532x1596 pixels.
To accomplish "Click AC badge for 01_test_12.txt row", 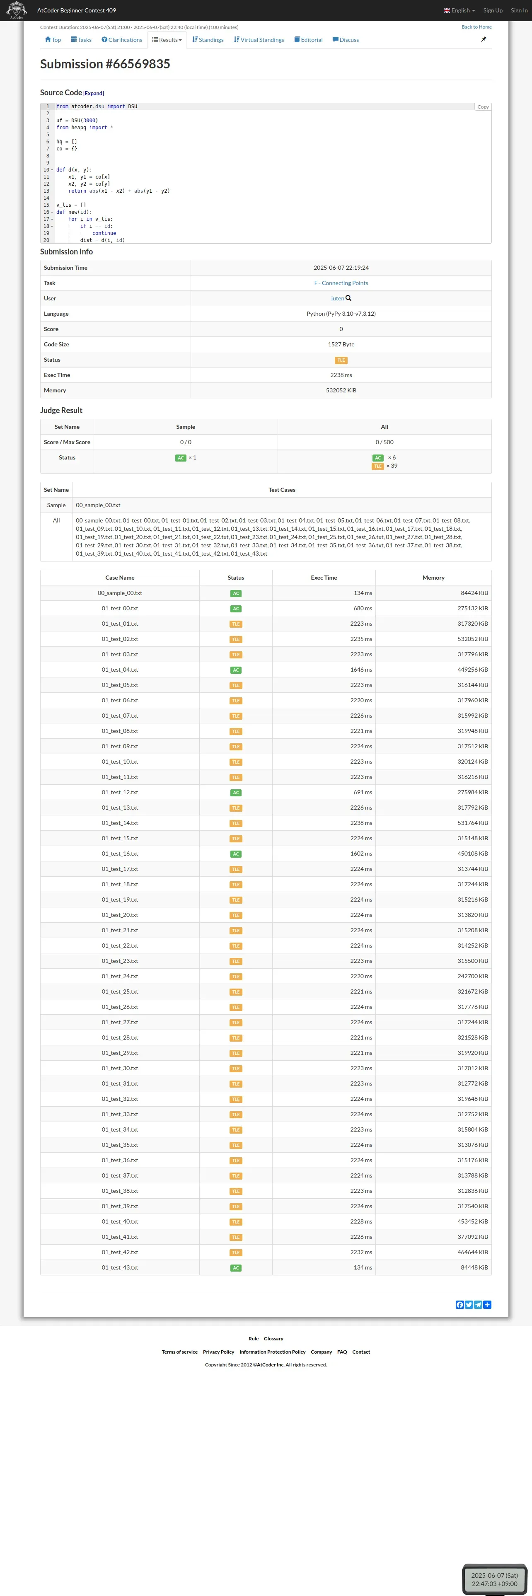I will (x=236, y=793).
